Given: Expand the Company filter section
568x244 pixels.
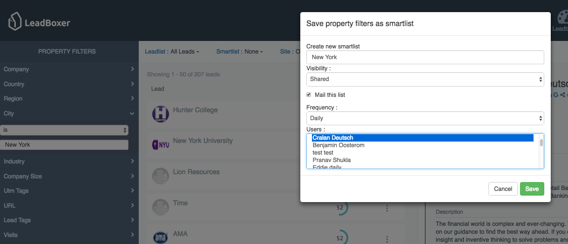Looking at the screenshot, I should [x=69, y=69].
